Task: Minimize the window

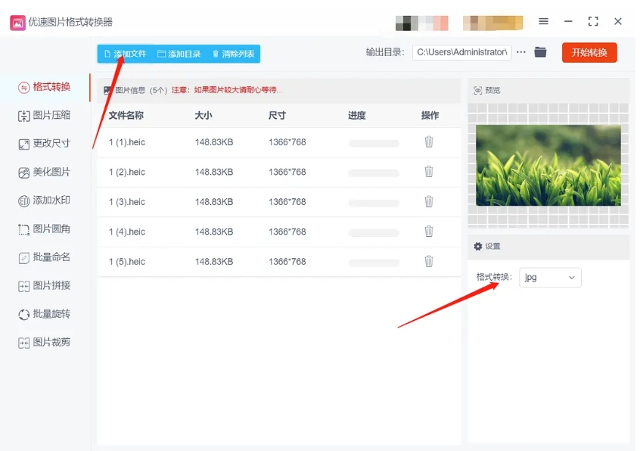Action: 568,21
